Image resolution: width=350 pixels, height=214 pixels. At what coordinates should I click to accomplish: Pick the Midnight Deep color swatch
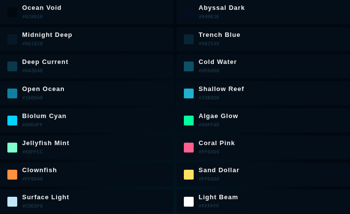[12, 39]
